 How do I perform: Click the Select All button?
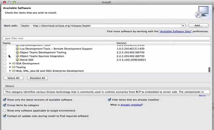tap(13, 78)
